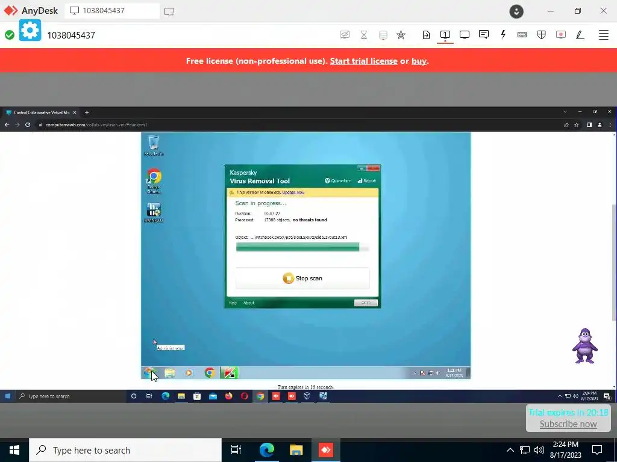Select the Control Collaborative Virtual Machine browser tab

41,112
